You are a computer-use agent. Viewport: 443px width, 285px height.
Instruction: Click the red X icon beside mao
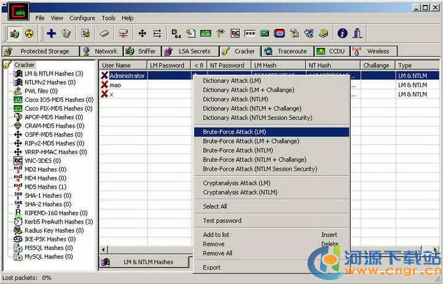pyautogui.click(x=104, y=85)
